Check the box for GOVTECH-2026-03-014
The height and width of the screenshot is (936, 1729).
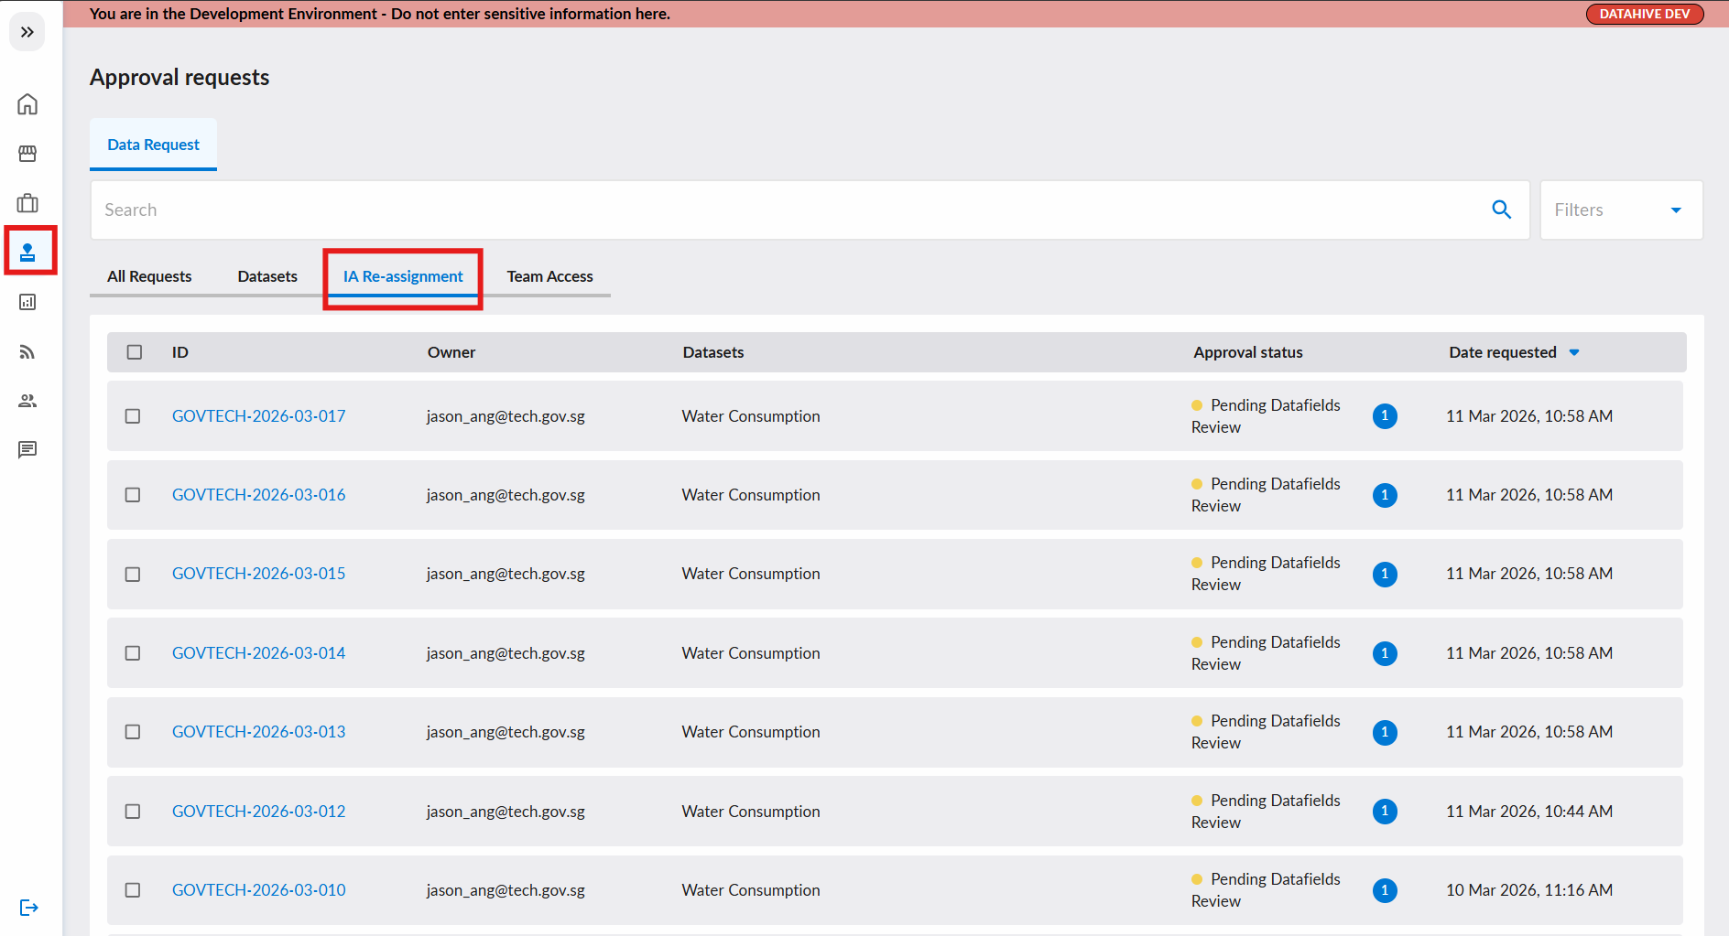[x=133, y=653]
